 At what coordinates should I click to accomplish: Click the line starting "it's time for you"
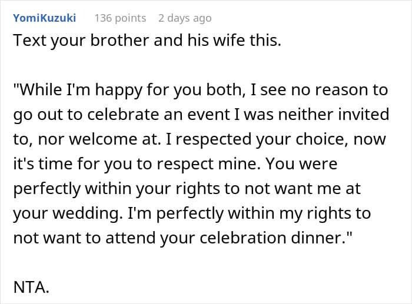coord(175,164)
